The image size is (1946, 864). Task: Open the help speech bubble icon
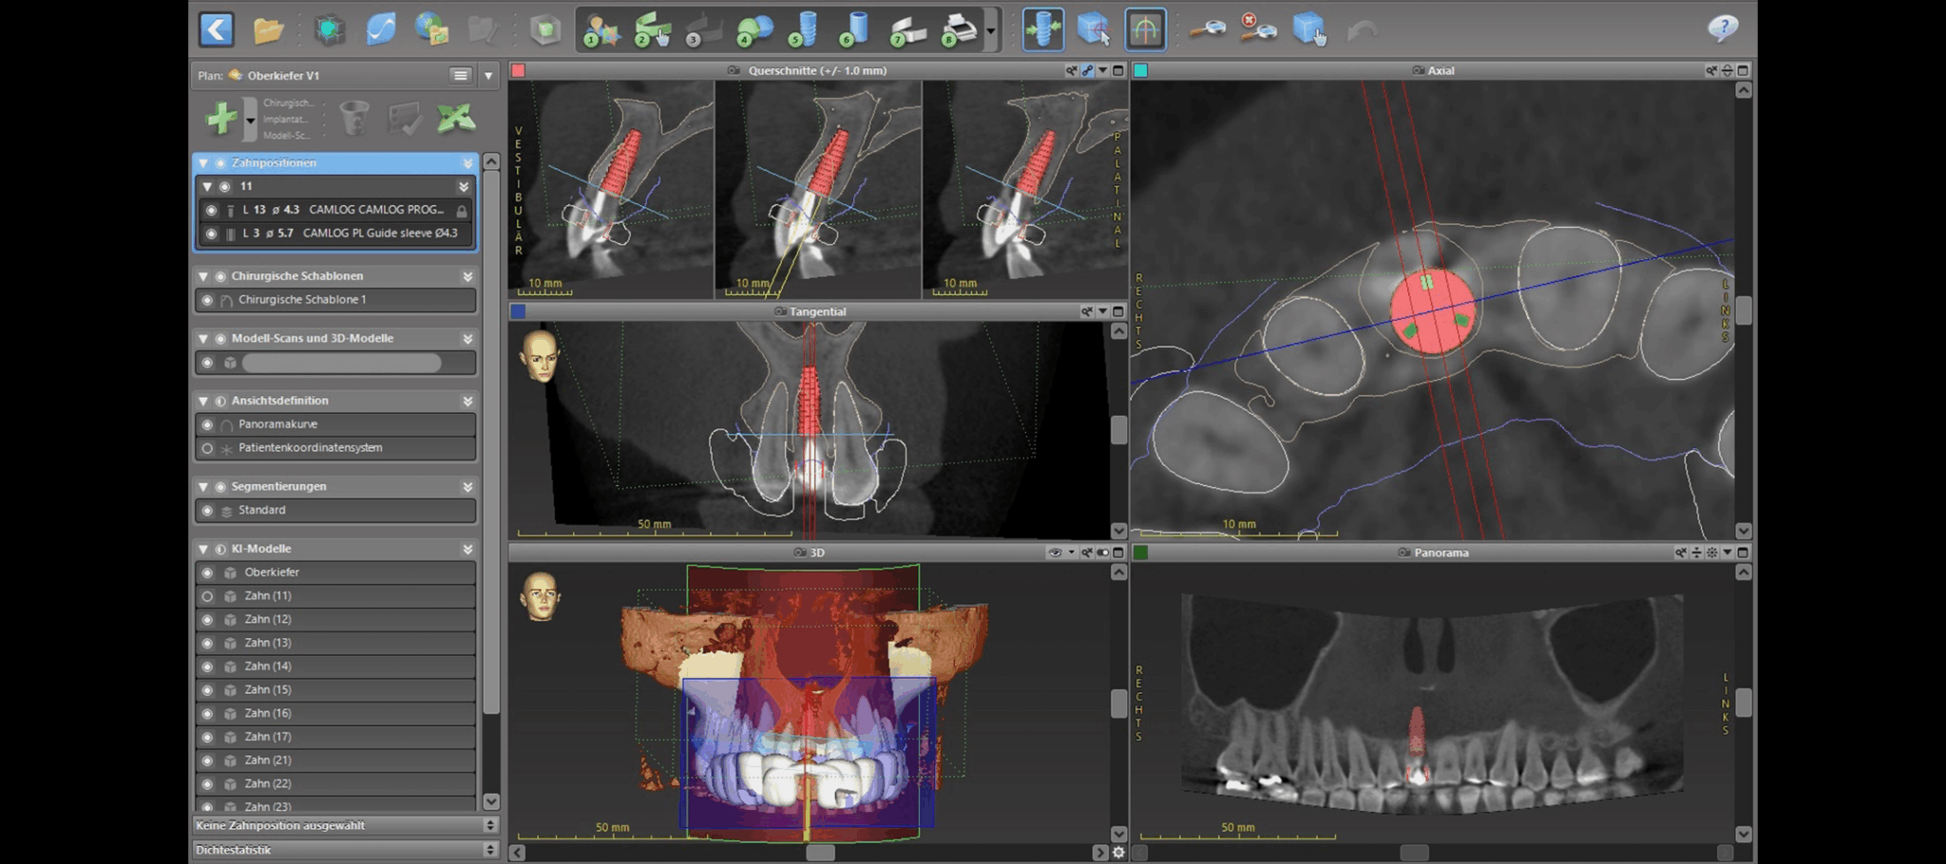point(1722,28)
